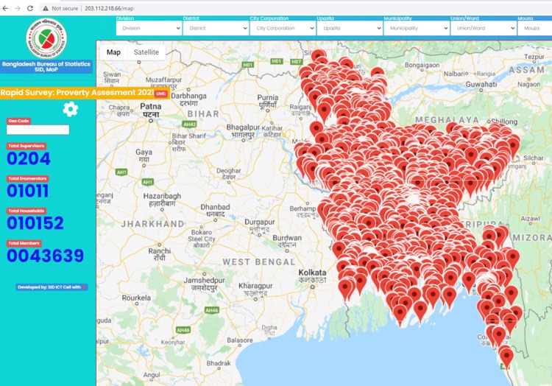Open the Municipality dropdown list
Screen dimensions: 552x386
pos(417,28)
